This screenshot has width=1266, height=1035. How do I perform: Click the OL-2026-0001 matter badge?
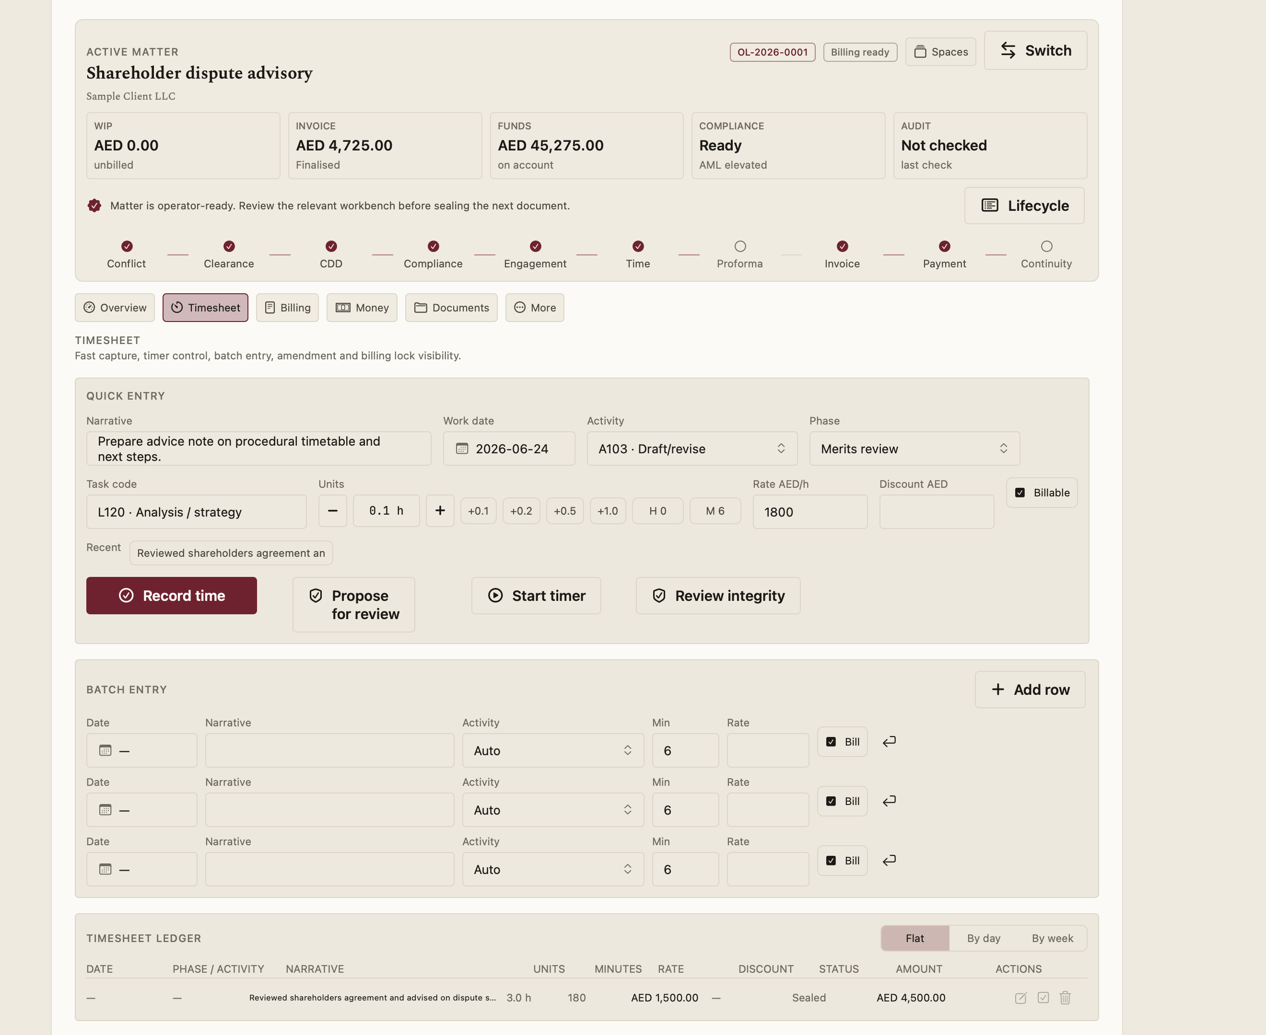[x=773, y=52]
